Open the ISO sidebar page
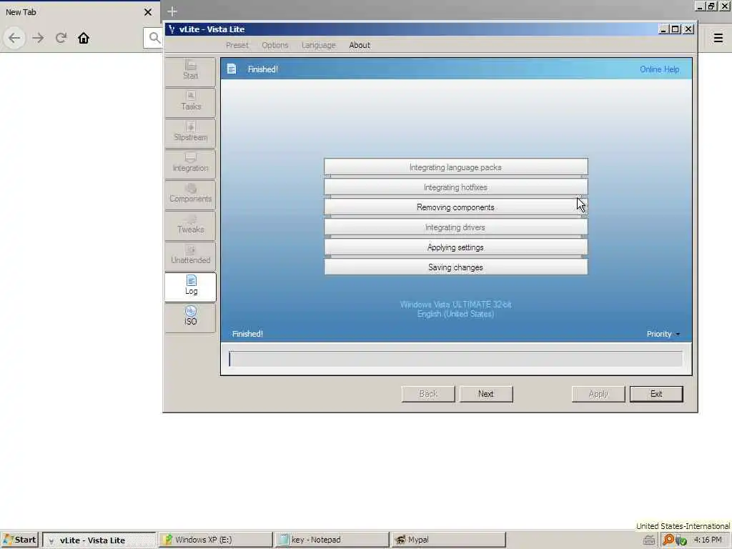Screen dimensions: 732x549 pos(190,317)
